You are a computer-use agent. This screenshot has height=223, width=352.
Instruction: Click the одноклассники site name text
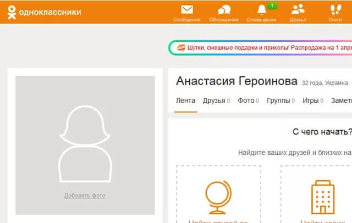[50, 12]
